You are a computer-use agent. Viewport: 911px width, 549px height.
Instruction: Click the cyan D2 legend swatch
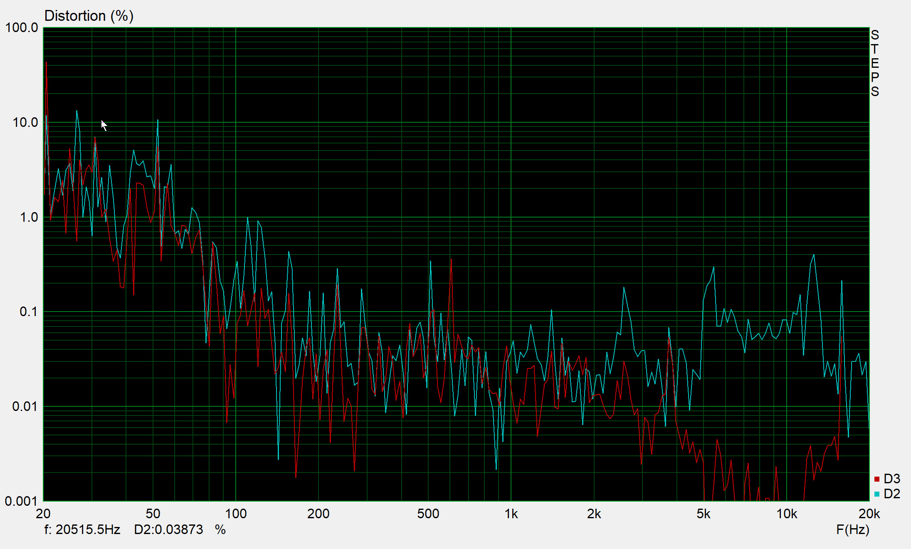point(877,494)
